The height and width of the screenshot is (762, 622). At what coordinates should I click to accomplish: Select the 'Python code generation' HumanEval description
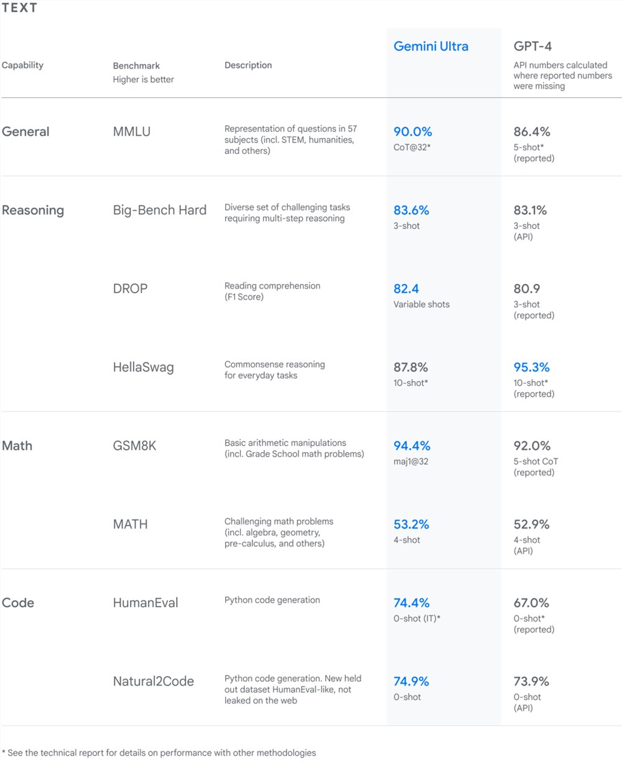point(272,600)
